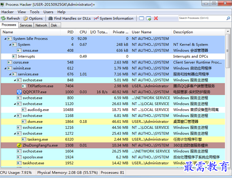Click the Process Hacker title bar icon
The image size is (232, 179).
[x=2, y=5]
